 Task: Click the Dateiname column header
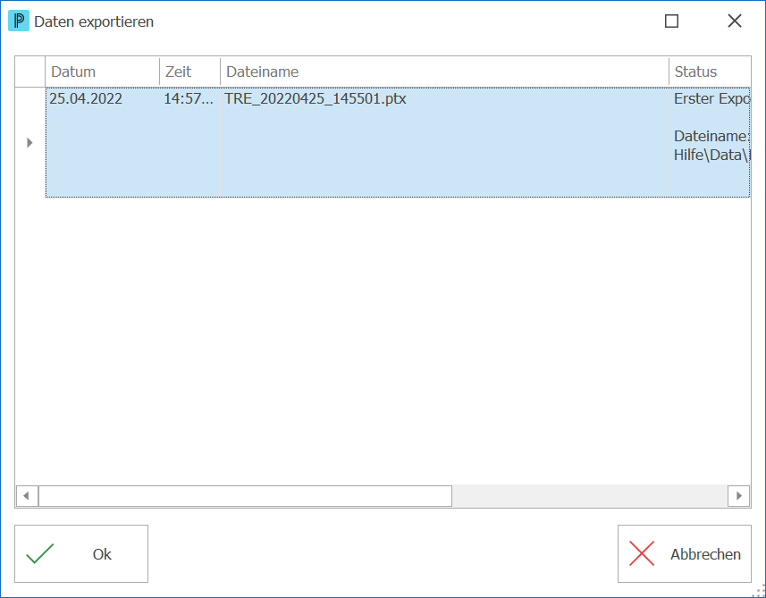tap(444, 72)
